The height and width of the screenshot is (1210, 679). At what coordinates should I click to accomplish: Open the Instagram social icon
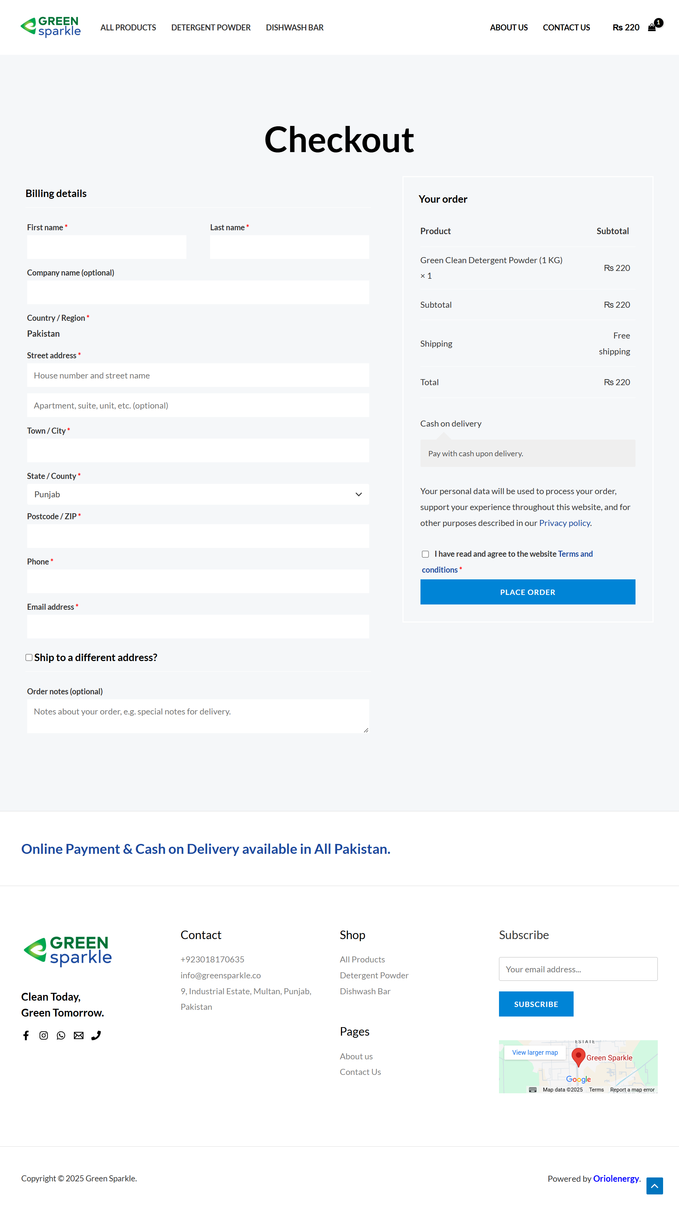pyautogui.click(x=43, y=1035)
